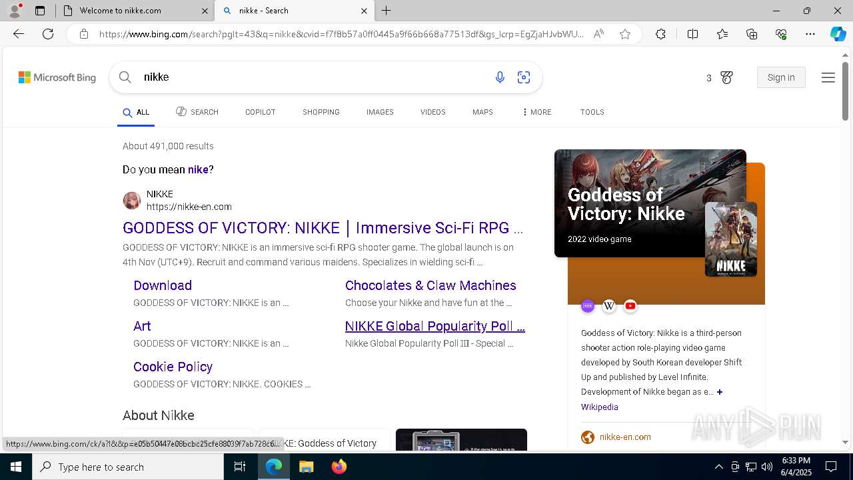View site information lock icon

coord(84,34)
